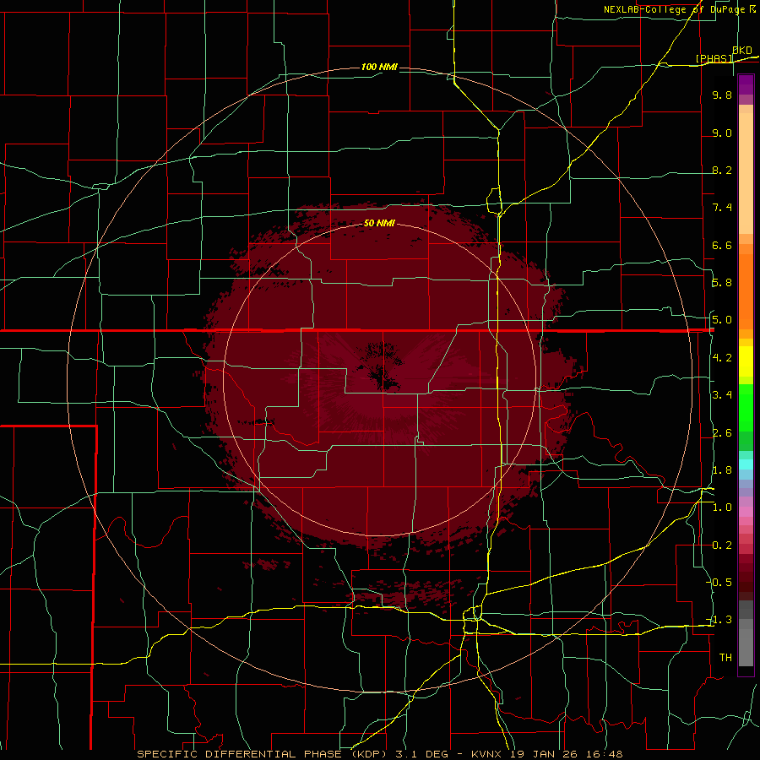Click the bright yellow color bar segment
The height and width of the screenshot is (760, 760).
pos(746,361)
